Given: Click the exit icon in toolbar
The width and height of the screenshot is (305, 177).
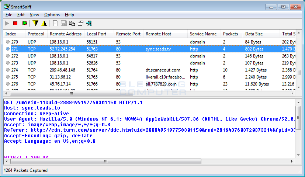Looking at the screenshot, I should pyautogui.click(x=89, y=24).
